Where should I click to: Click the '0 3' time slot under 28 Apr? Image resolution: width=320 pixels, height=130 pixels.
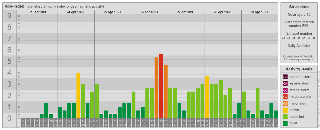(207, 123)
